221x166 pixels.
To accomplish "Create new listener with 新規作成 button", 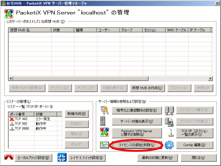I will tap(77, 114).
